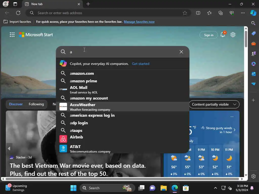Close the New tab tab
Screen dimensions: 259x194
(x=79, y=4)
